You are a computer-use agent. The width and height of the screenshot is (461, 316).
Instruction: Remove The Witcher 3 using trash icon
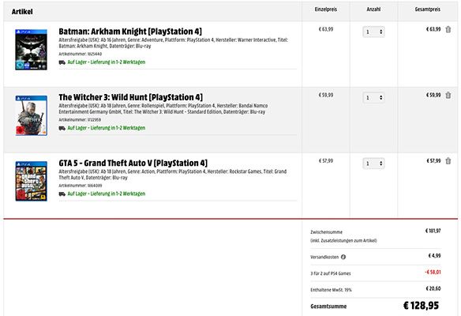tap(448, 96)
